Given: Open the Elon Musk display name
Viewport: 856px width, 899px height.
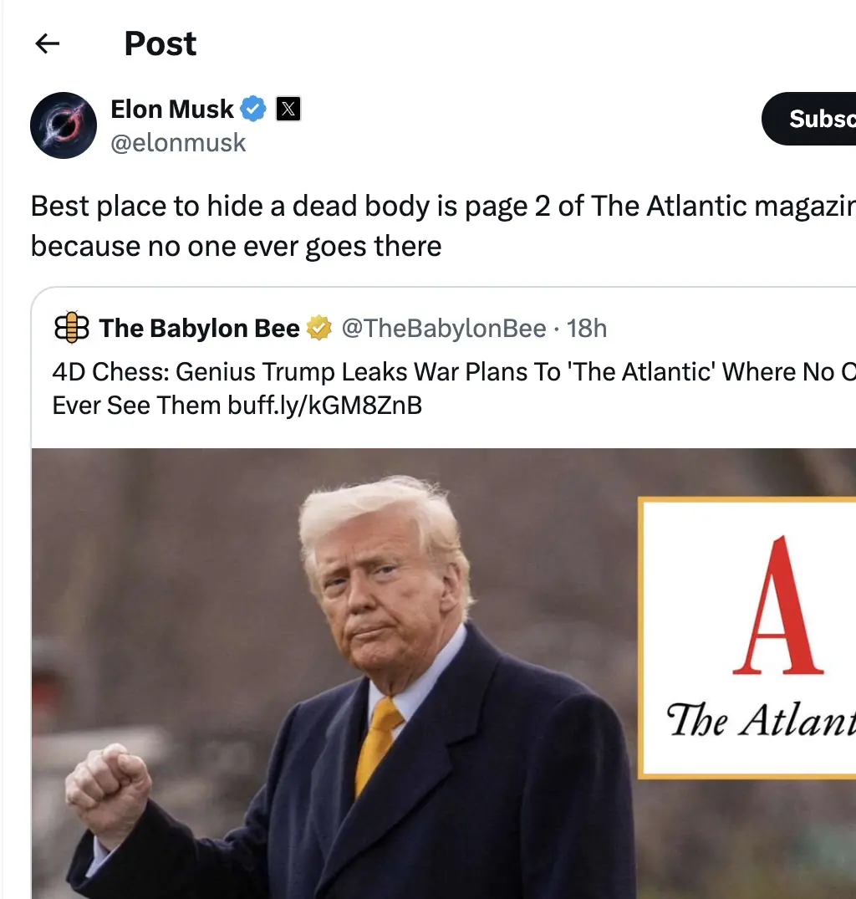Looking at the screenshot, I should (172, 109).
